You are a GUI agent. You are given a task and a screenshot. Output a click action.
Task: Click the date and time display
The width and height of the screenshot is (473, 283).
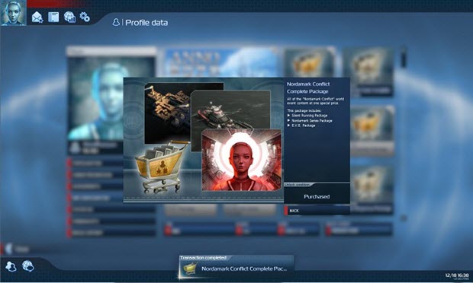click(x=457, y=275)
